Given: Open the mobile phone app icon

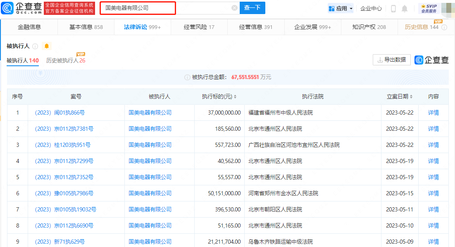Looking at the screenshot, I should (393, 9).
